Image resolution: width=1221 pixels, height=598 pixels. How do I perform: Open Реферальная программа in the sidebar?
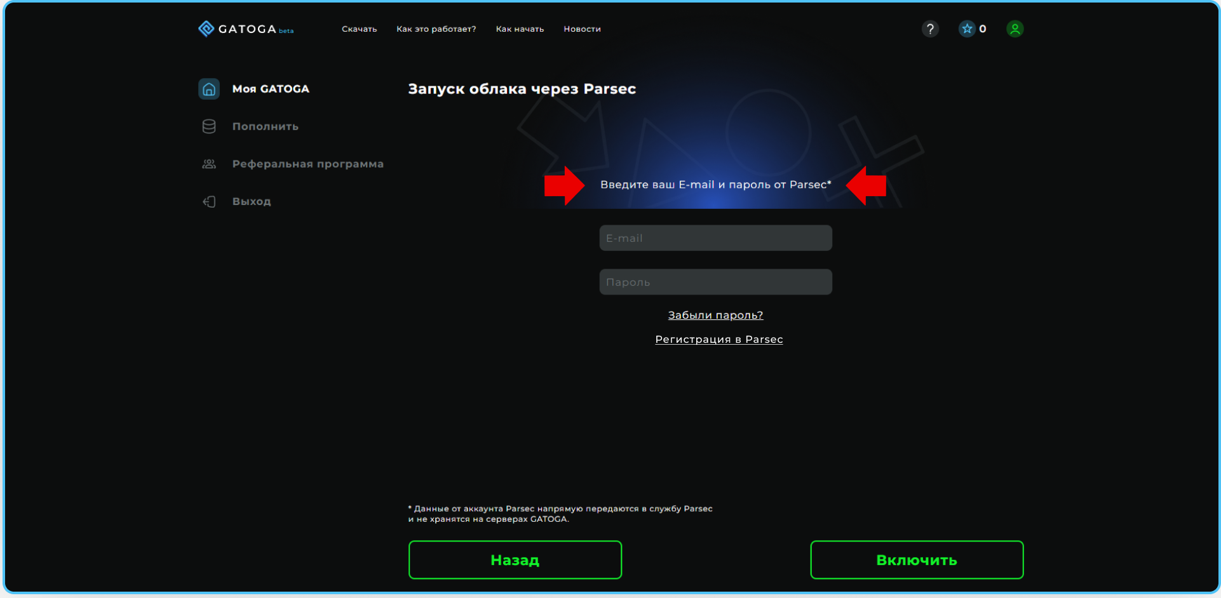click(x=307, y=164)
